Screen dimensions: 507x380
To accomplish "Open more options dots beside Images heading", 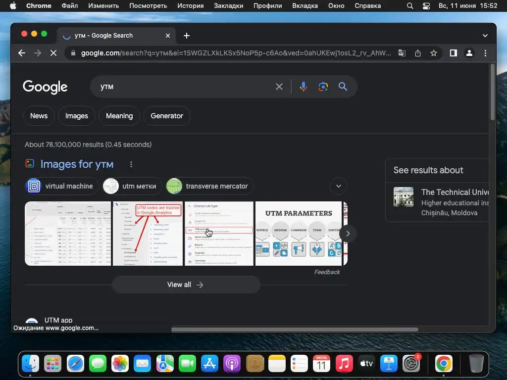I will tap(131, 164).
